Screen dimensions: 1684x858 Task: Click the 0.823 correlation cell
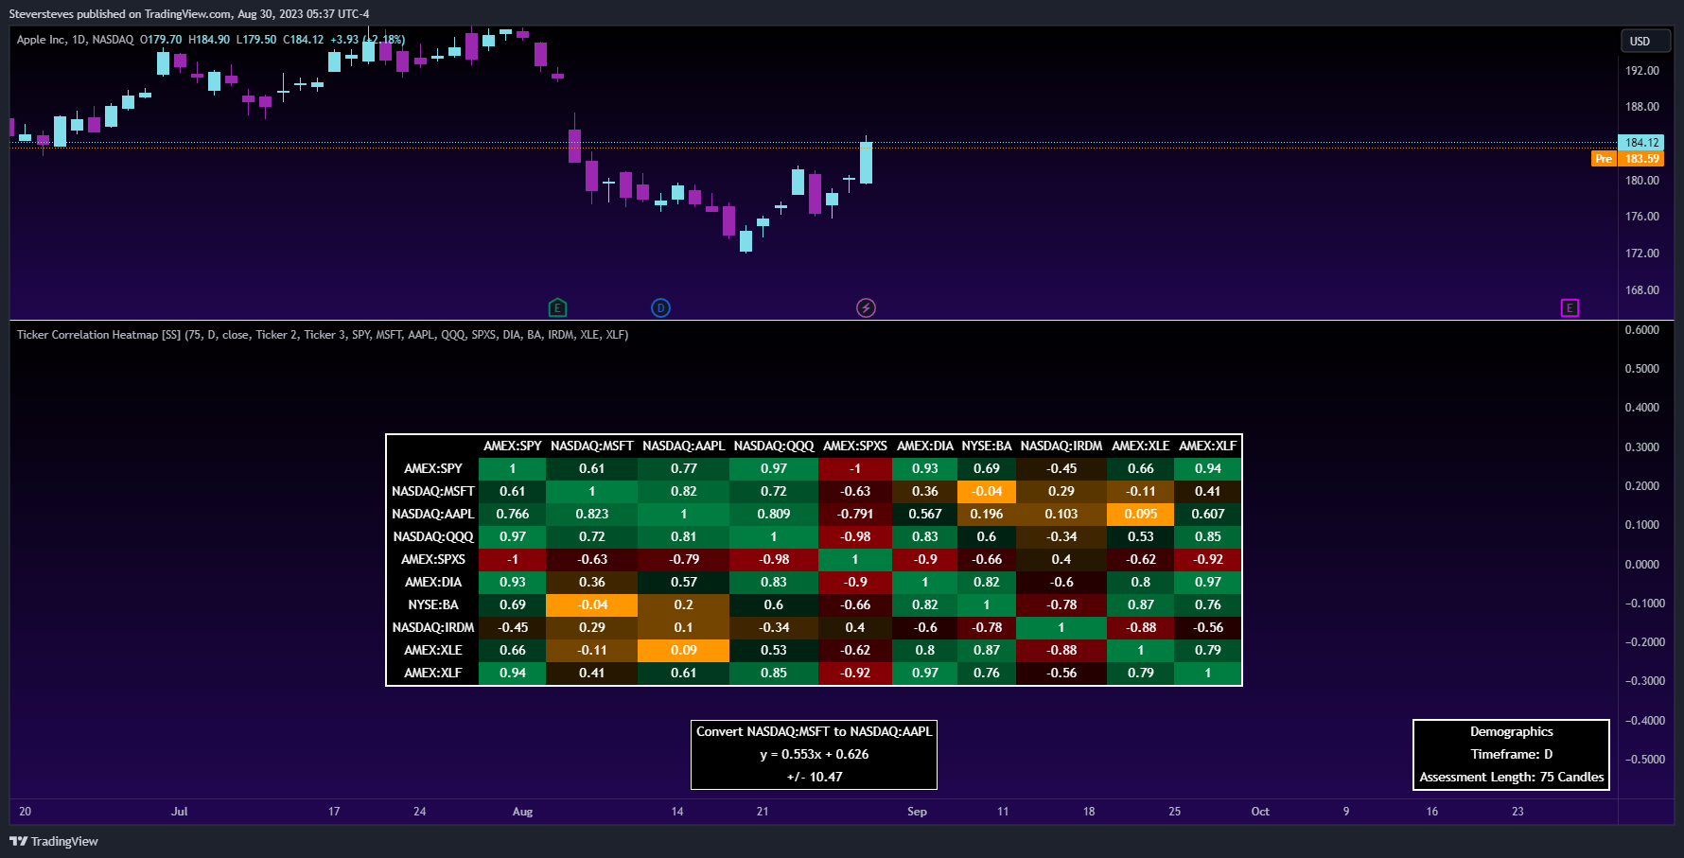click(592, 514)
